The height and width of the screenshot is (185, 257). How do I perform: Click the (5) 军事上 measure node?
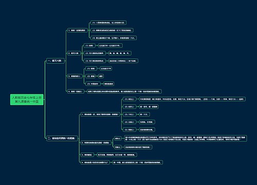click(x=130, y=129)
